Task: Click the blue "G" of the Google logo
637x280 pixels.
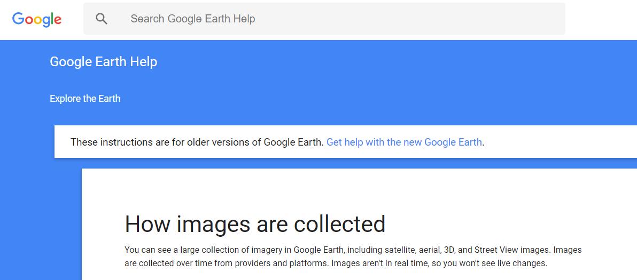Action: pos(18,19)
